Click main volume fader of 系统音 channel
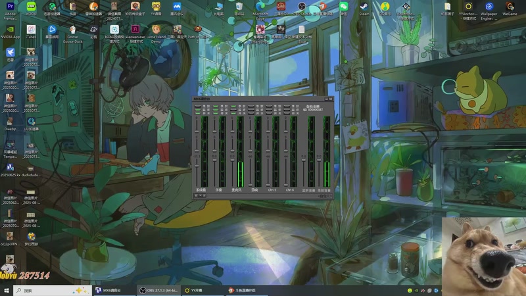This screenshot has height=296, width=526. (x=197, y=166)
